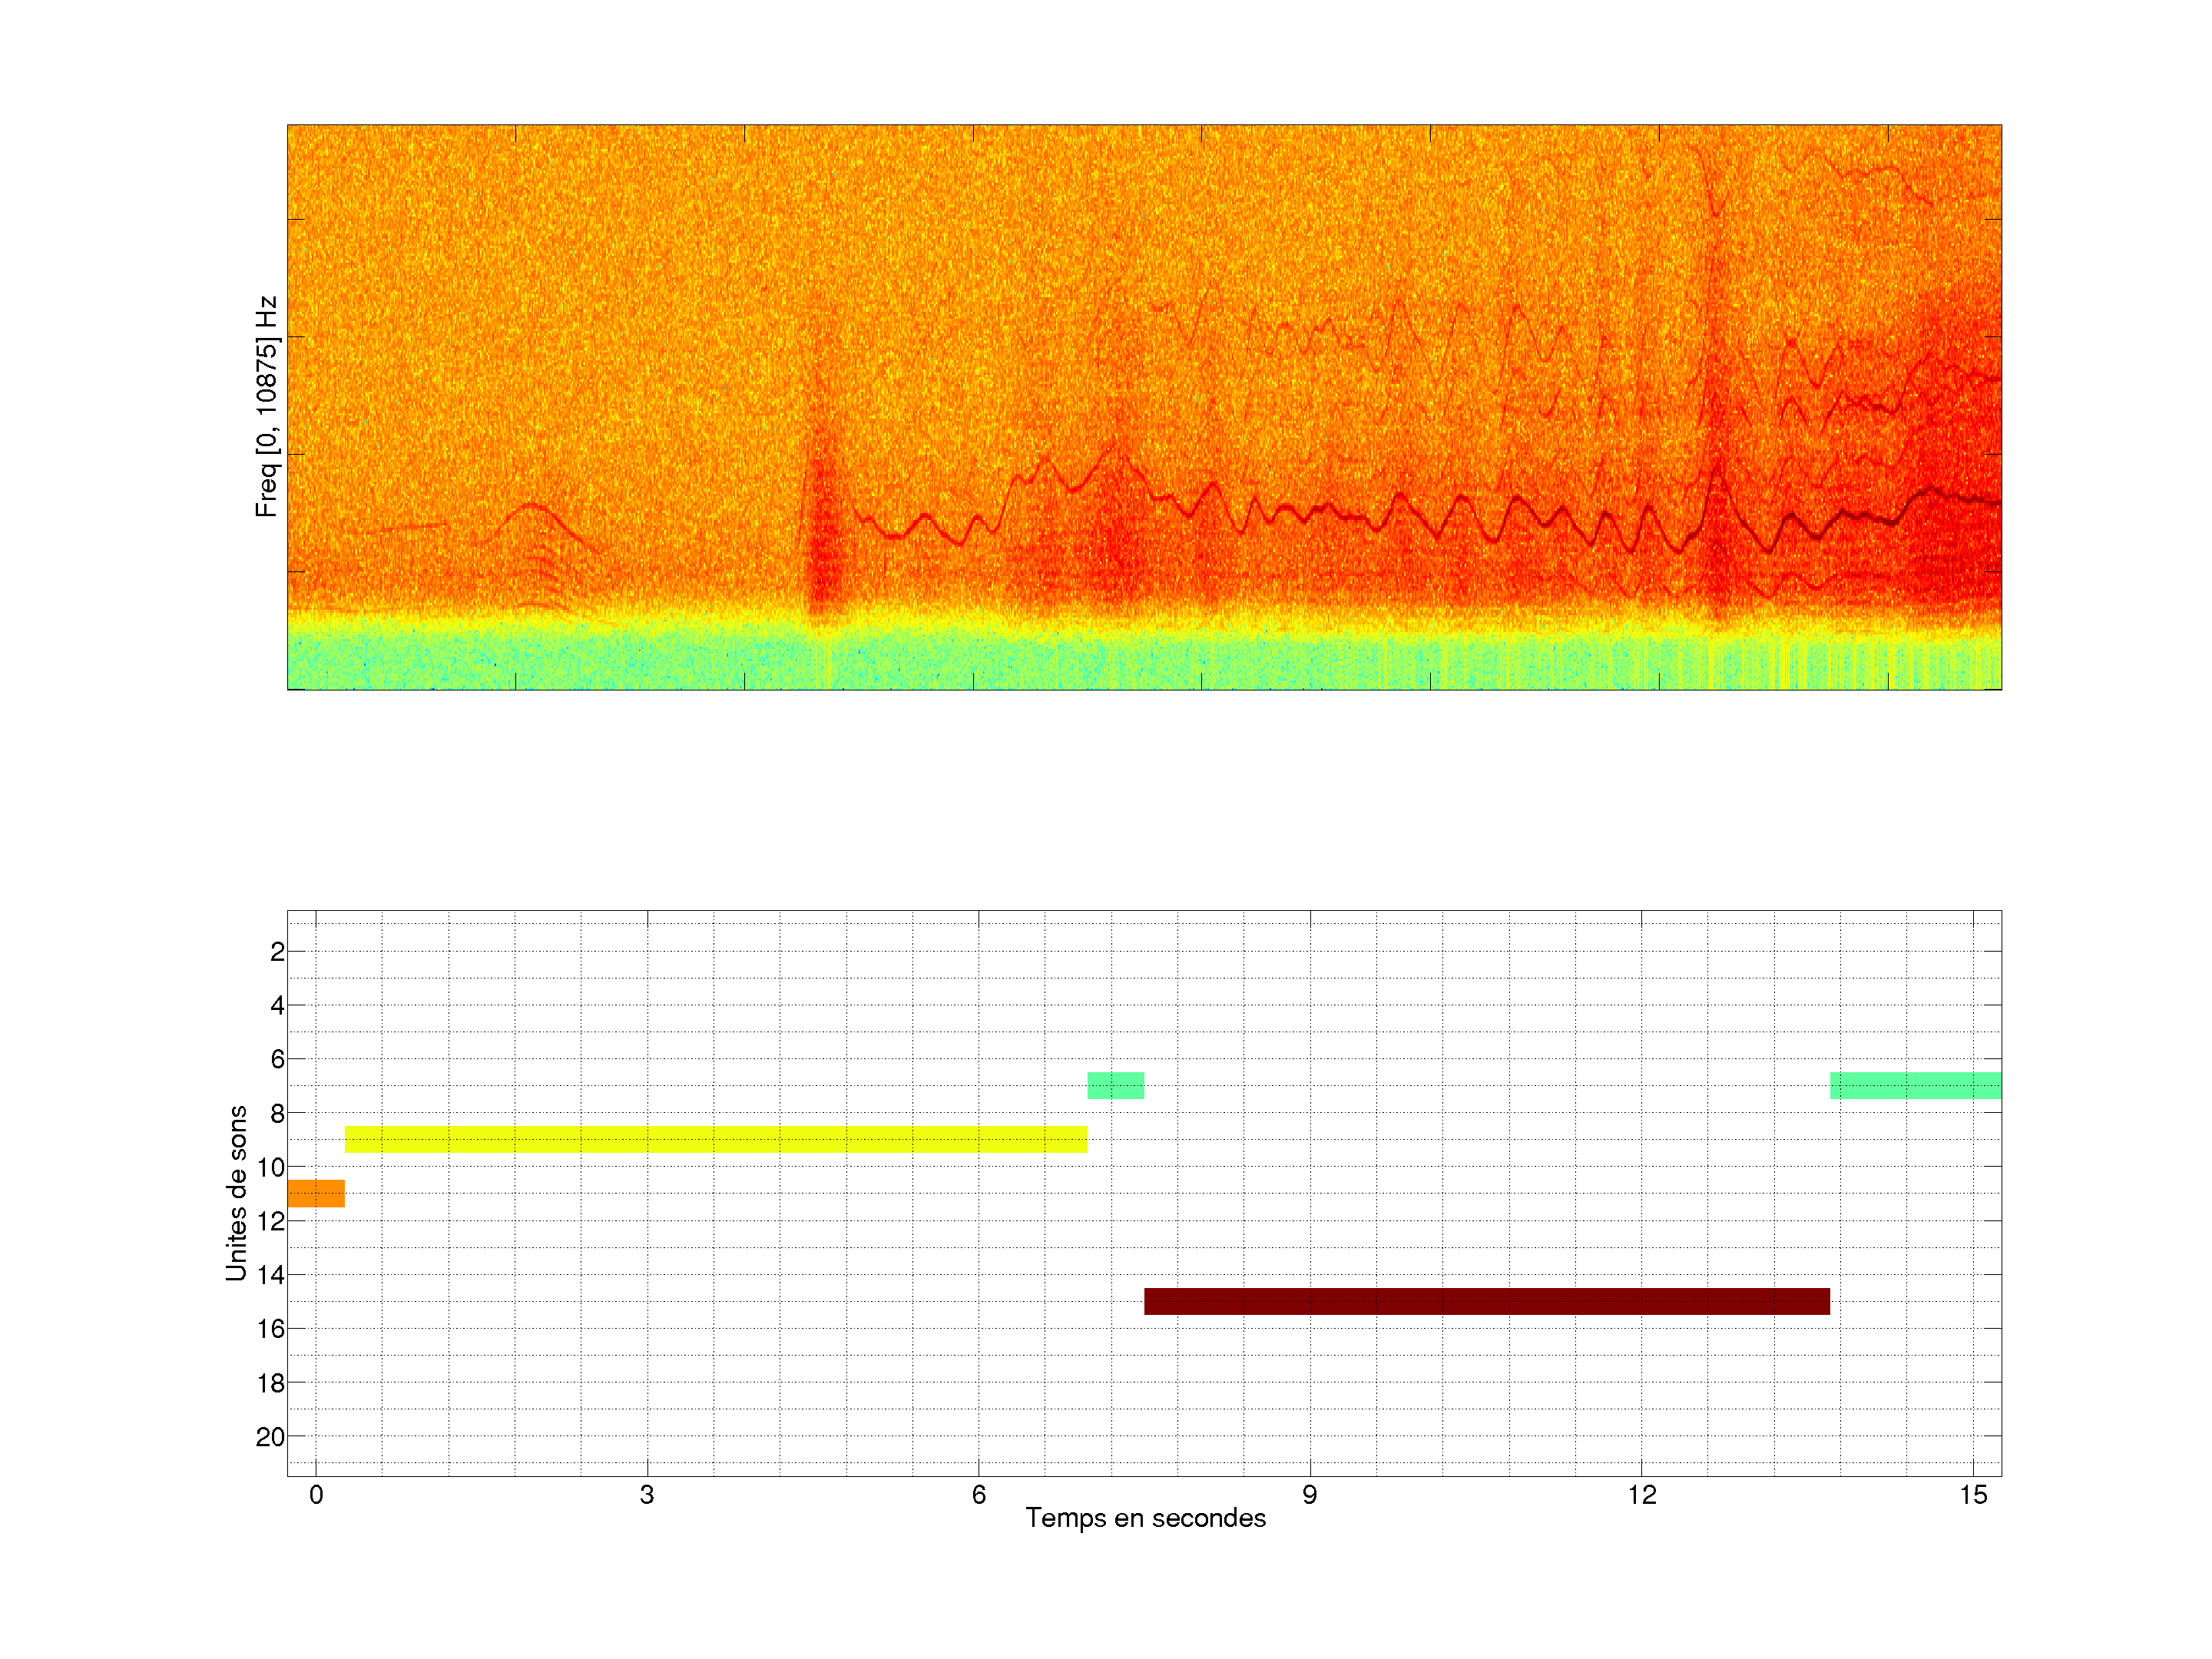This screenshot has width=2212, height=1659.
Task: Click the x-axis tick label 12
Action: coord(1641,1495)
